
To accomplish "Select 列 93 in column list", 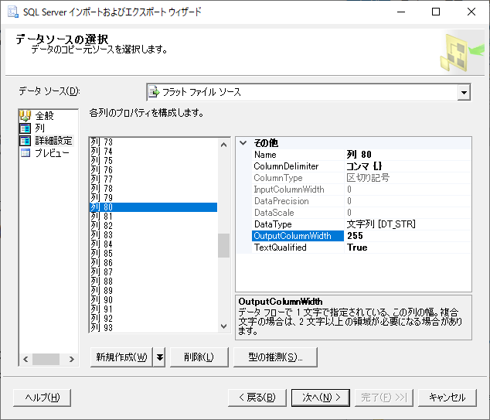I will coord(154,328).
